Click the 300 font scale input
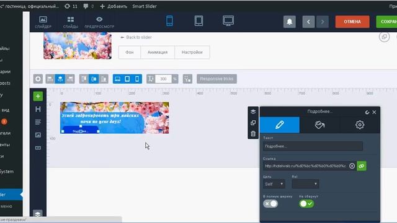 tap(163, 79)
